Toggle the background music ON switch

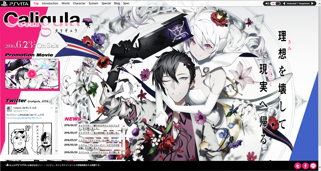(275, 4)
